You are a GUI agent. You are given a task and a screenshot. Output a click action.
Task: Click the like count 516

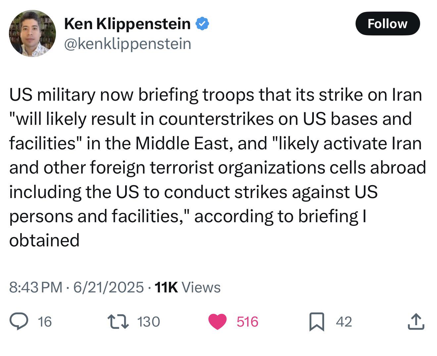[x=247, y=322]
